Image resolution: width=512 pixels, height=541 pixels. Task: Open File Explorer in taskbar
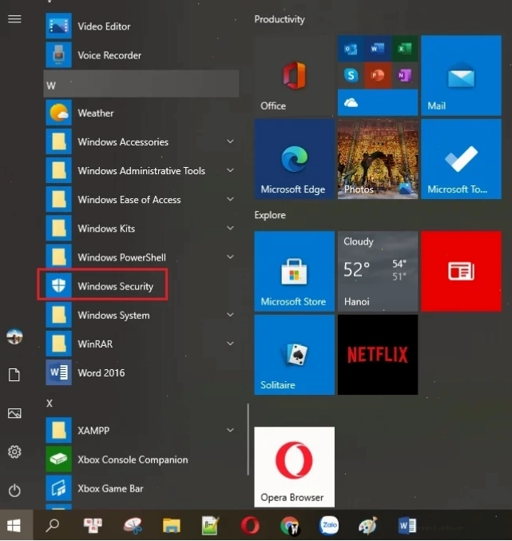(x=172, y=526)
